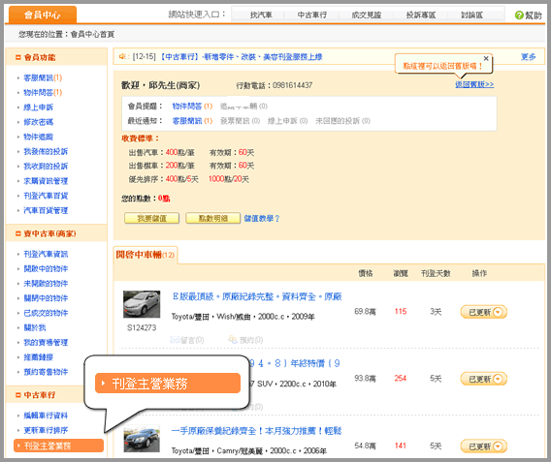
Task: Select the 開啟中車輛(12) tab
Action: click(x=146, y=255)
